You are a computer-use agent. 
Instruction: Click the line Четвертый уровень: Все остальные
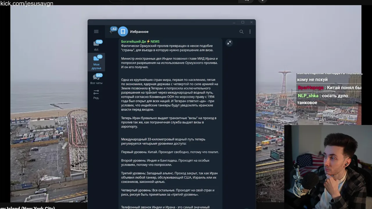point(168,192)
